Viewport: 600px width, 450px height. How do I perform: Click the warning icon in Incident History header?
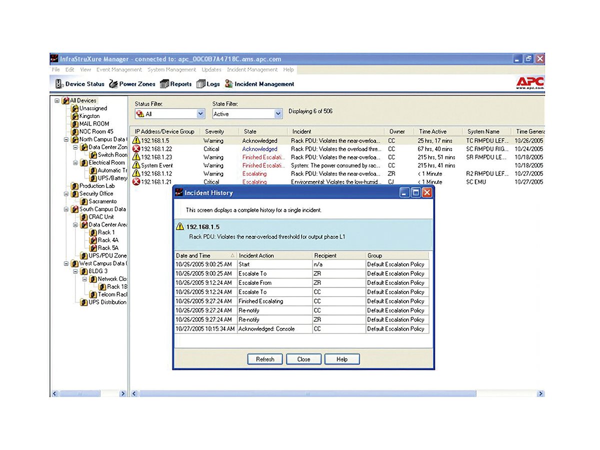(x=180, y=227)
